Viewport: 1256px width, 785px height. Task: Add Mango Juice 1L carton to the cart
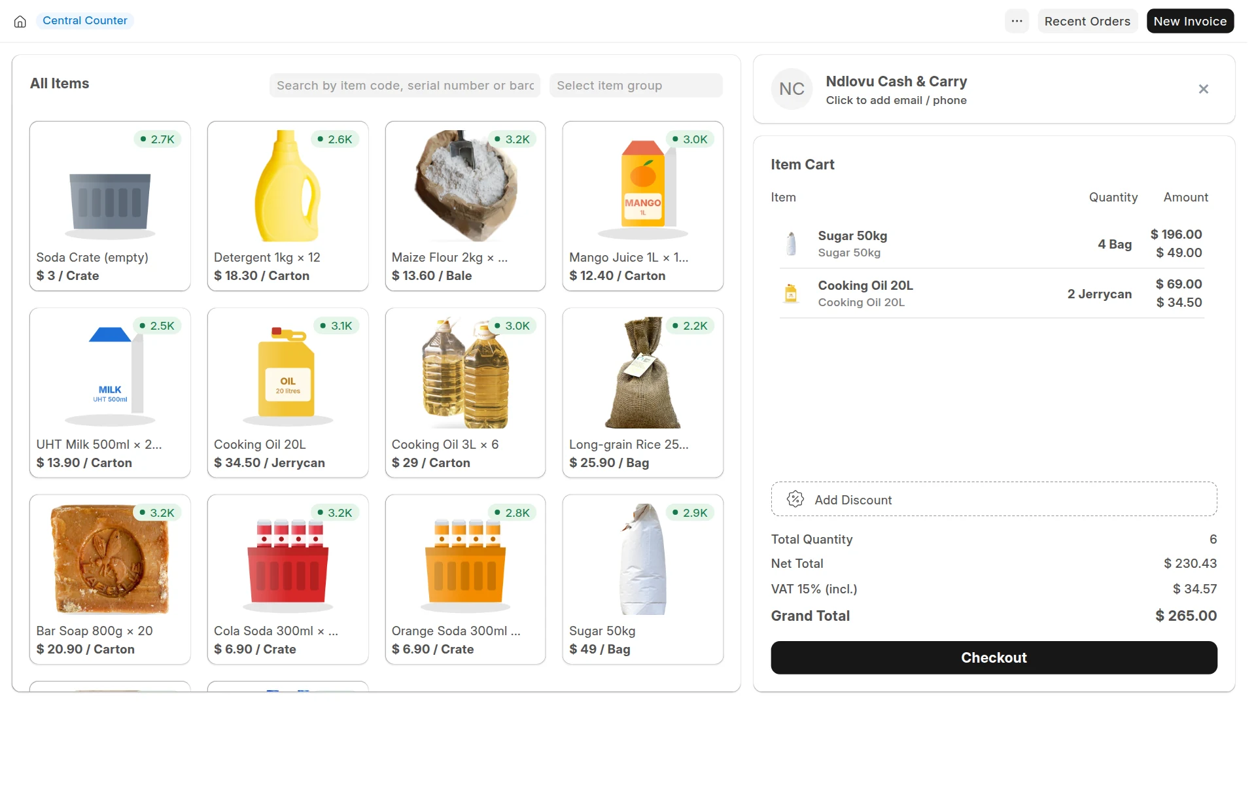(x=643, y=206)
